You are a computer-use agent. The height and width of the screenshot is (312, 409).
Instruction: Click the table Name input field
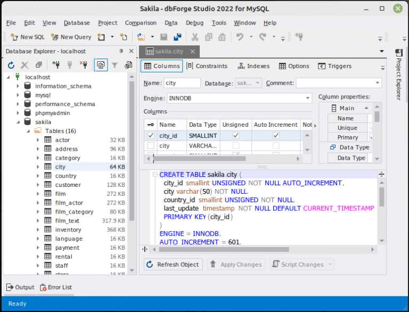182,83
